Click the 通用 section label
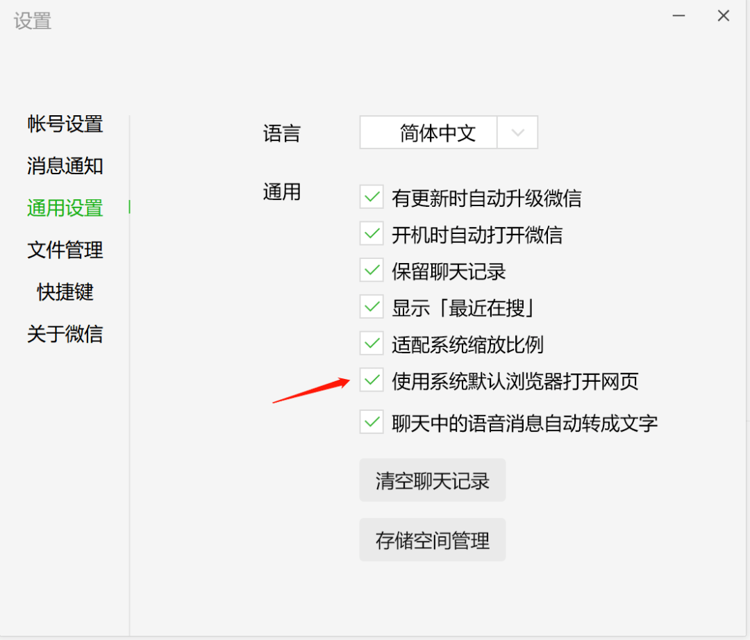750x640 pixels. click(x=282, y=192)
